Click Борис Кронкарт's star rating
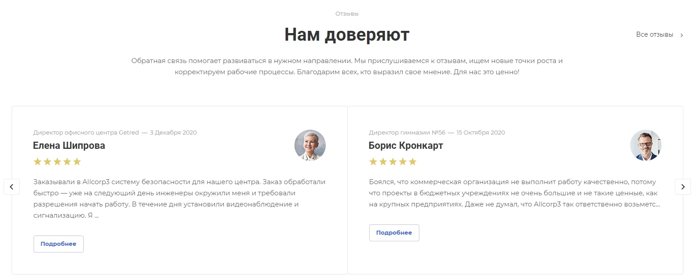695x278 pixels. (x=393, y=162)
